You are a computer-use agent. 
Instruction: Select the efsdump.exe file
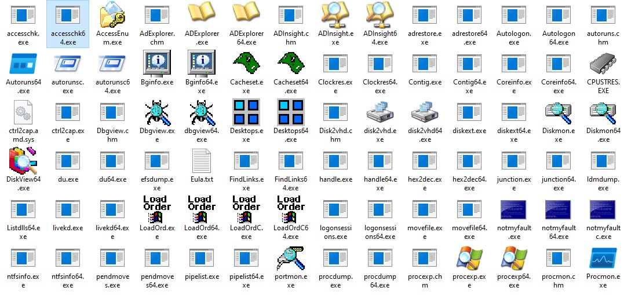point(157,170)
